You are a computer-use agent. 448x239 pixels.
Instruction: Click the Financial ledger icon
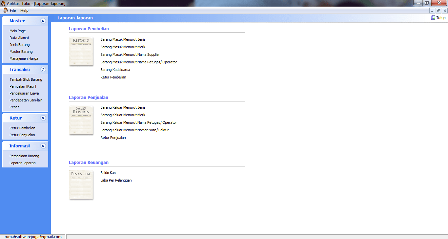(x=81, y=185)
